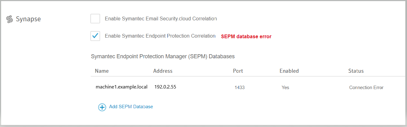Uncheck Symantec Endpoint Protection Correlation checkbox
The width and height of the screenshot is (407, 127).
95,36
